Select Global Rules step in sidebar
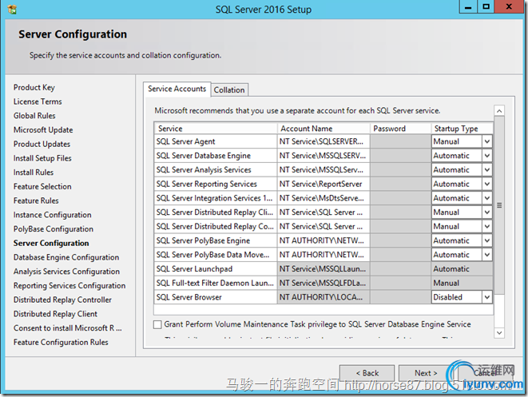Image resolution: width=528 pixels, height=397 pixels. [34, 116]
